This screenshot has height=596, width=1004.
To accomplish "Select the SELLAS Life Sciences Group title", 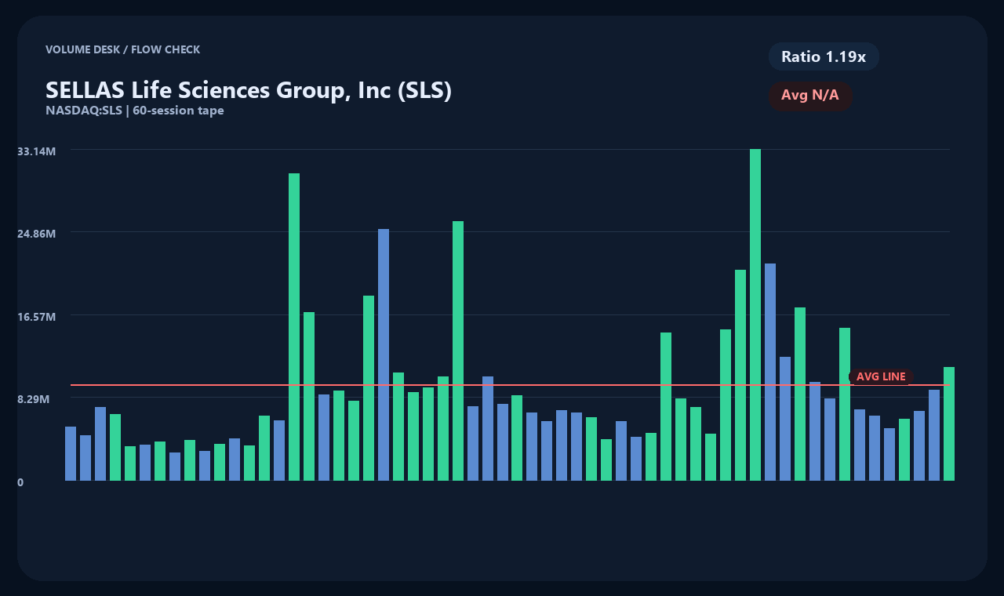I will click(249, 90).
